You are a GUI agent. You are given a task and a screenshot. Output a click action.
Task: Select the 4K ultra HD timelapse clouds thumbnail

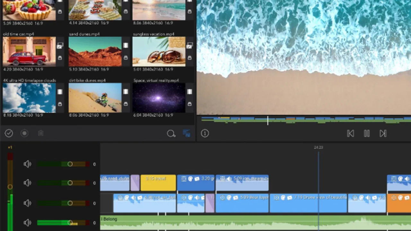point(29,98)
